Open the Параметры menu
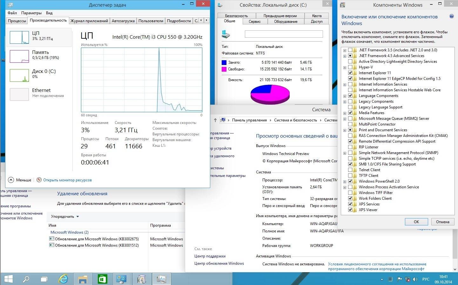The image size is (458, 285). 31,13
